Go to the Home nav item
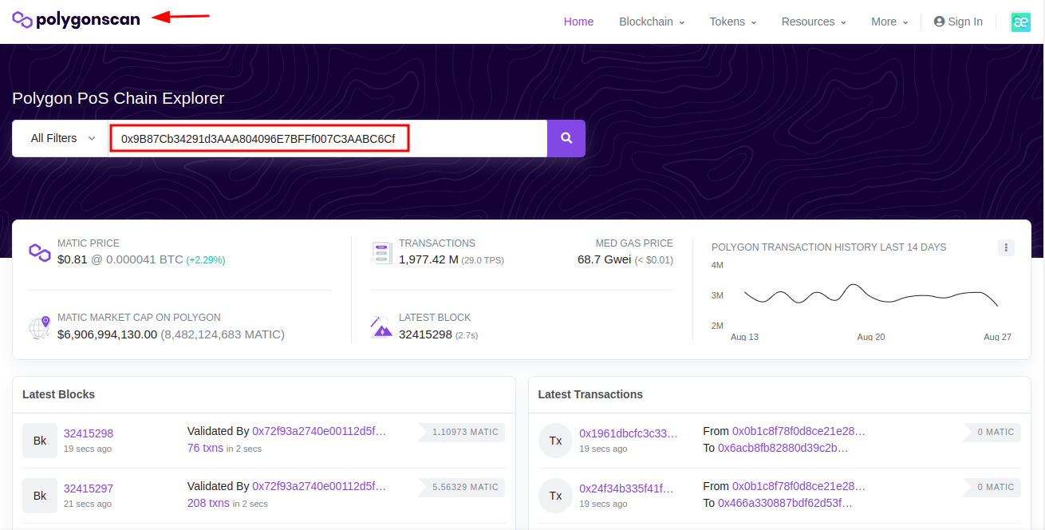The image size is (1045, 530). coord(578,22)
